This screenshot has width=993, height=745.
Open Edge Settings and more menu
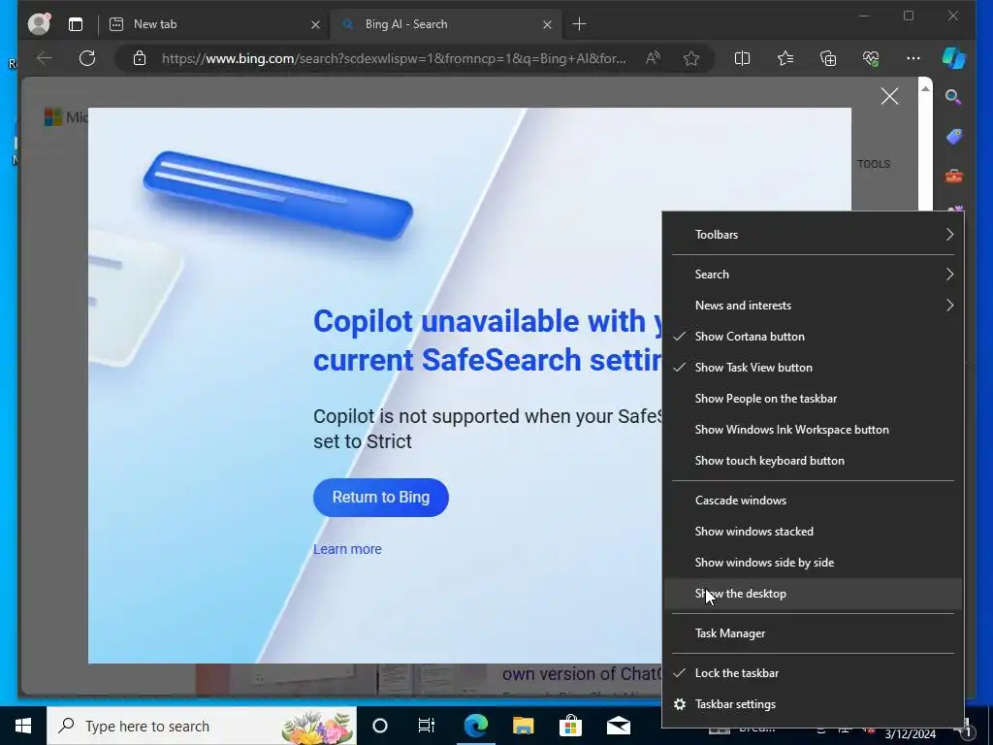(913, 58)
